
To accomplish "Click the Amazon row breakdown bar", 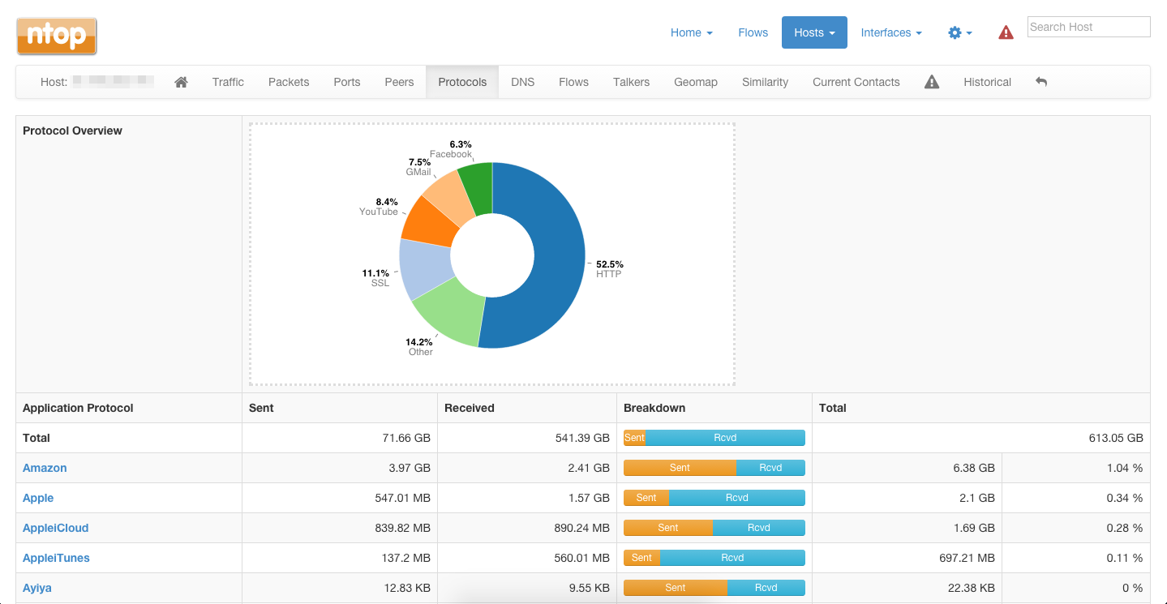I will click(x=714, y=468).
